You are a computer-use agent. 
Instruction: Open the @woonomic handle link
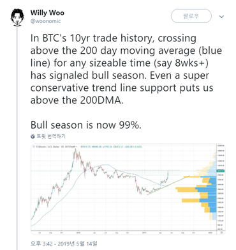point(45,21)
